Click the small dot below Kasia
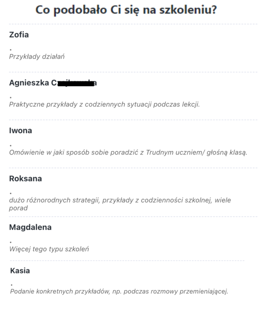Viewport: 263px width, 316px height. pyautogui.click(x=12, y=285)
